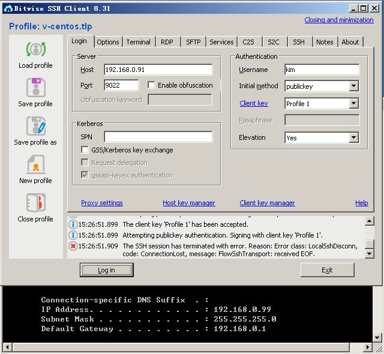This screenshot has width=384, height=354.
Task: Open the Client key Profile 1 dropdown
Action: point(353,103)
